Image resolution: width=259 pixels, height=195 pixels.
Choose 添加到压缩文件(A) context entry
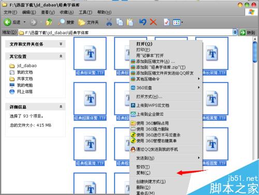coord(166,62)
